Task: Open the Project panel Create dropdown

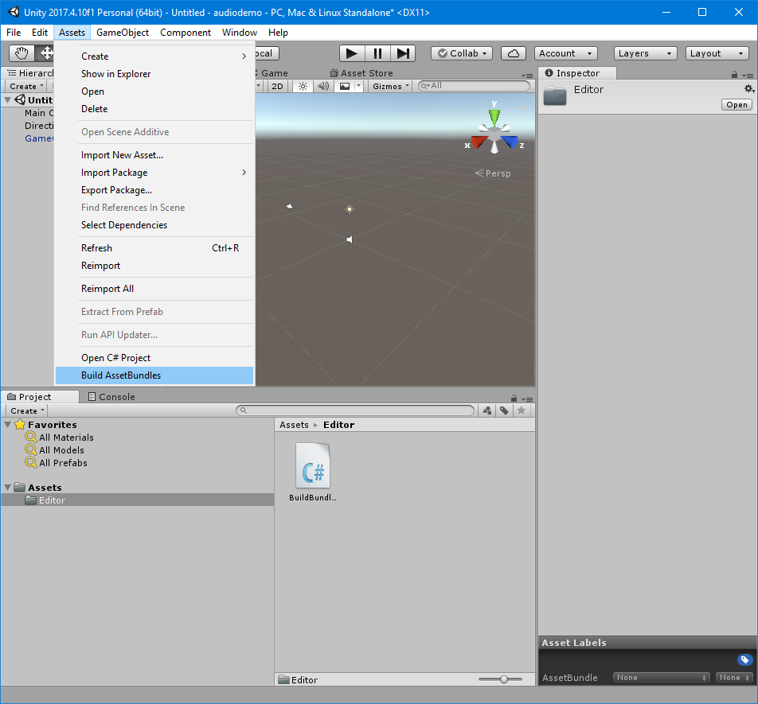Action: [27, 410]
